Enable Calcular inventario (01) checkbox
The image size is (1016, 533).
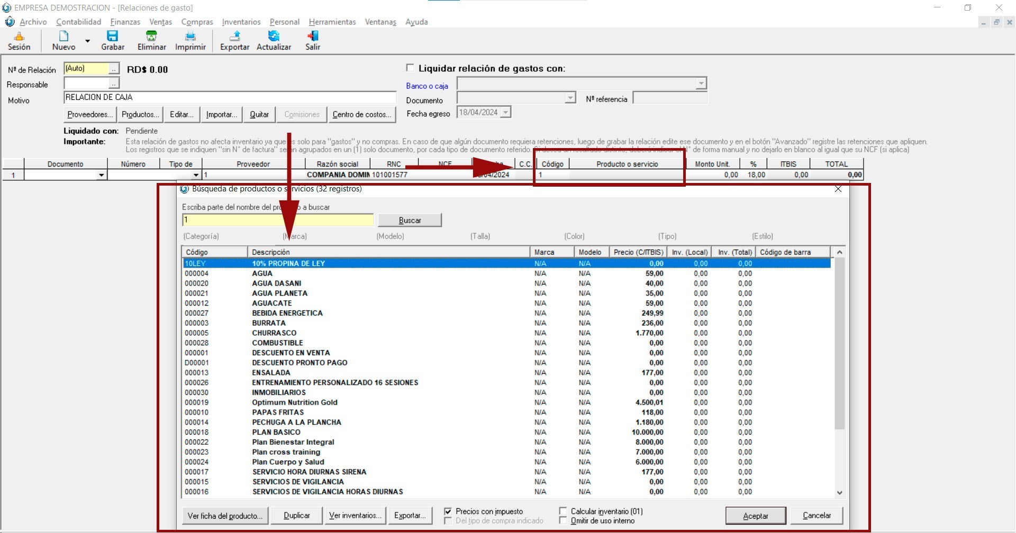[x=563, y=511]
